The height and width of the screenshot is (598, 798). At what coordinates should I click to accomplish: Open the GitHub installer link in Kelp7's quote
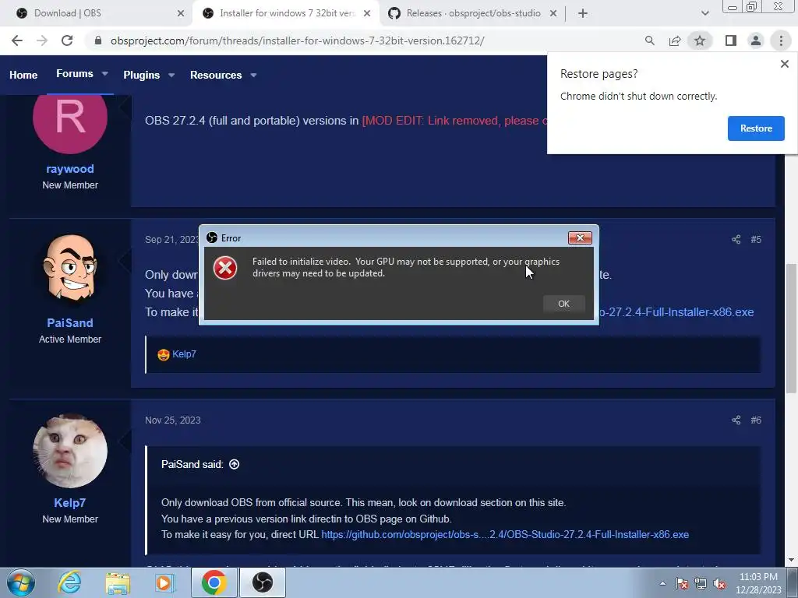point(505,534)
